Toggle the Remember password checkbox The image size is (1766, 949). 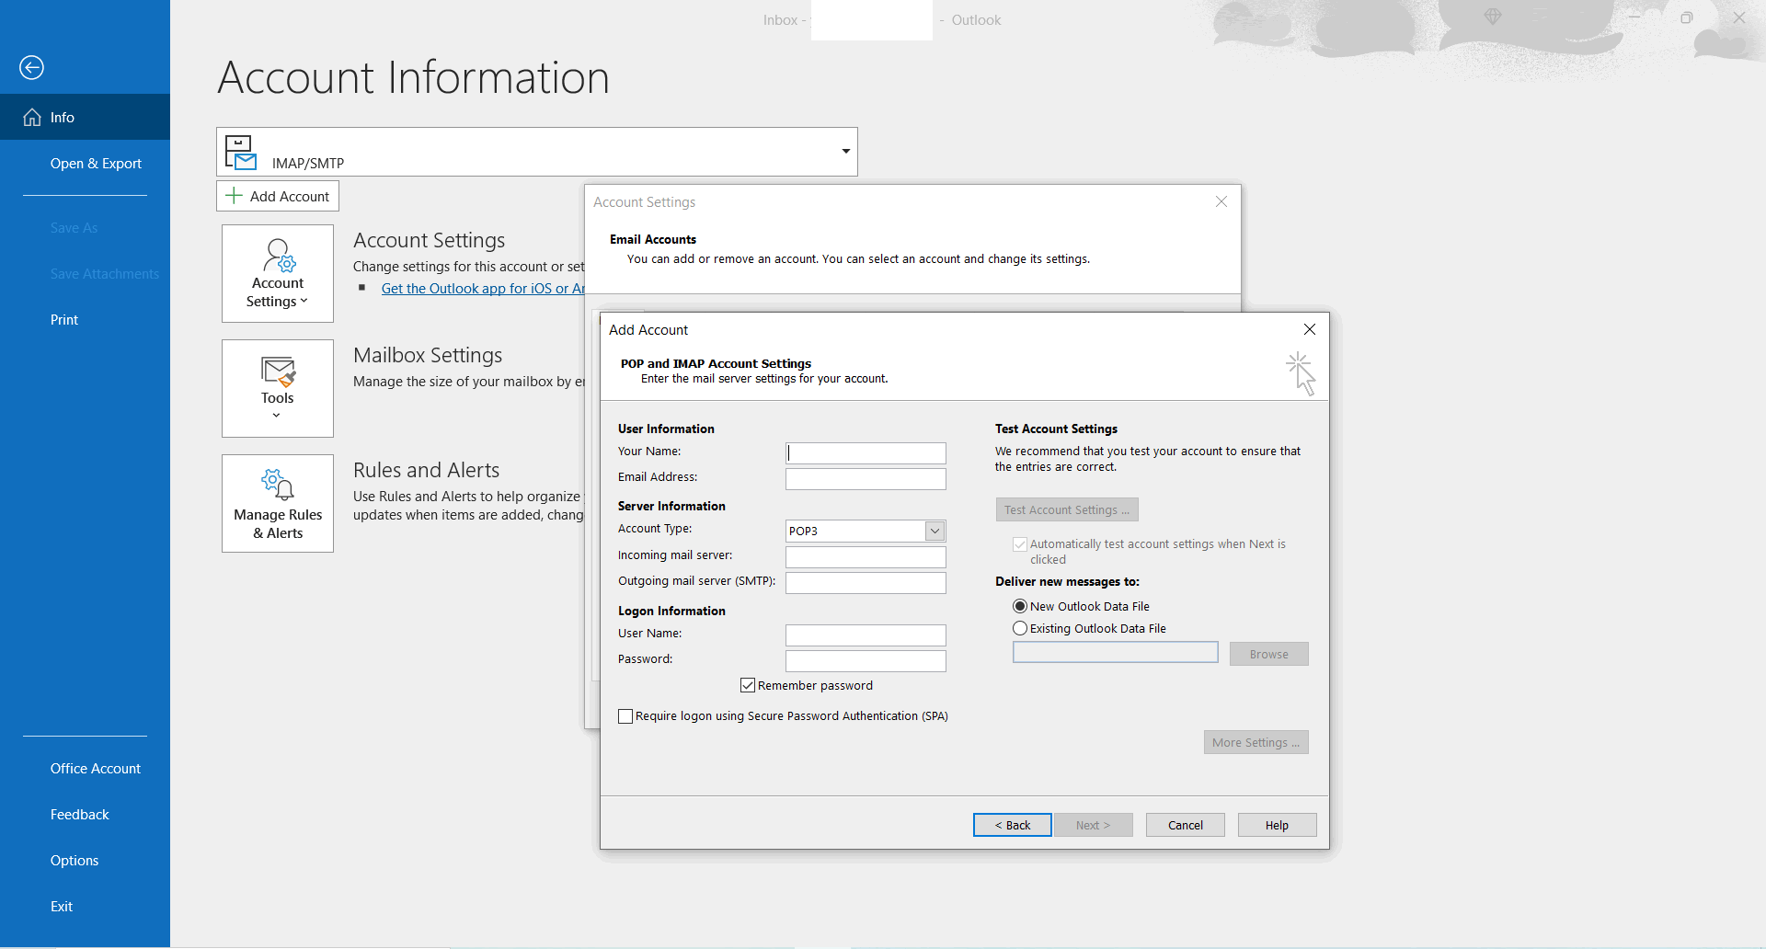point(748,686)
